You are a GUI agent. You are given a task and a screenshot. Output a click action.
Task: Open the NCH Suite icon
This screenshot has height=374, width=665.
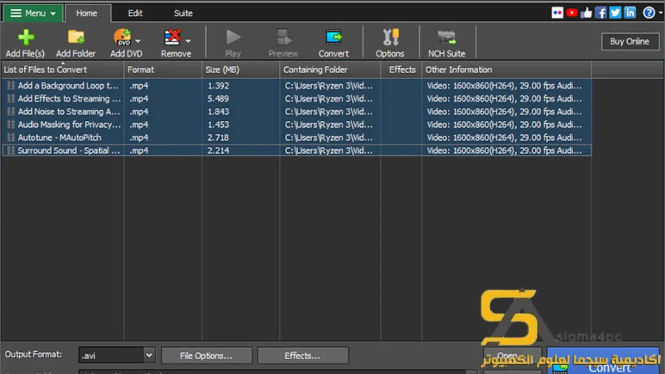point(447,38)
